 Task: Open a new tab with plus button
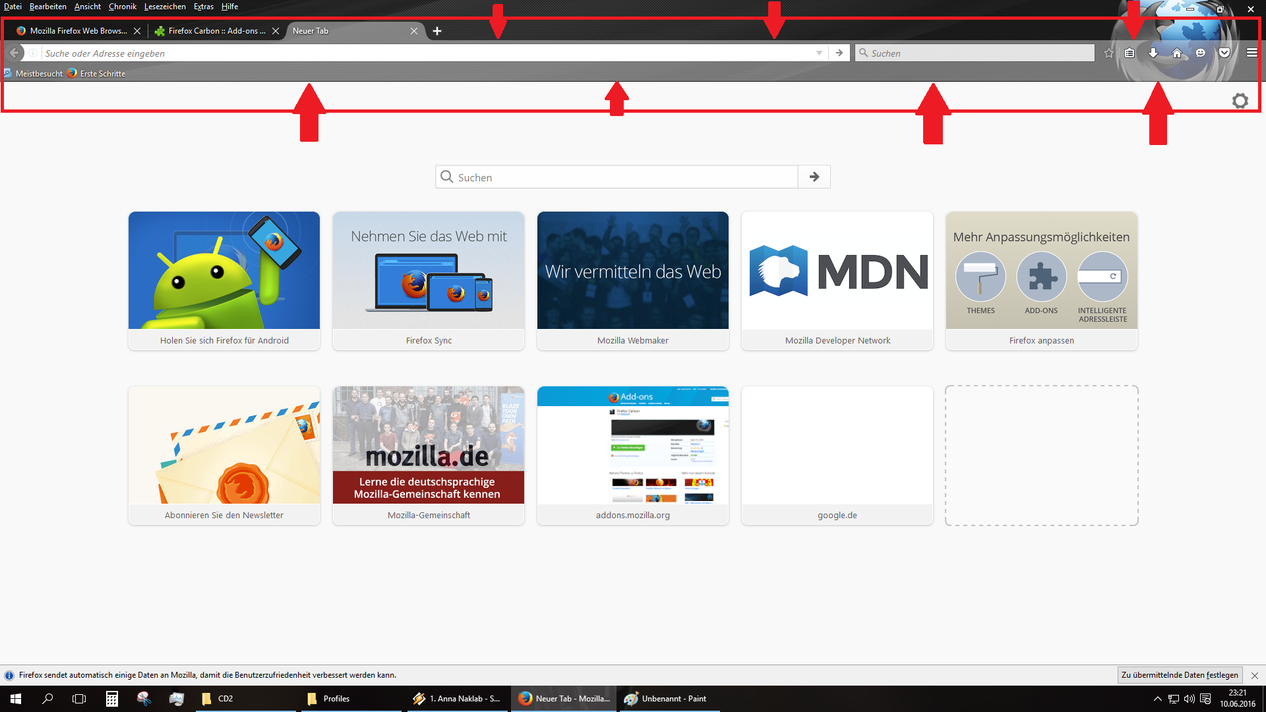(437, 31)
